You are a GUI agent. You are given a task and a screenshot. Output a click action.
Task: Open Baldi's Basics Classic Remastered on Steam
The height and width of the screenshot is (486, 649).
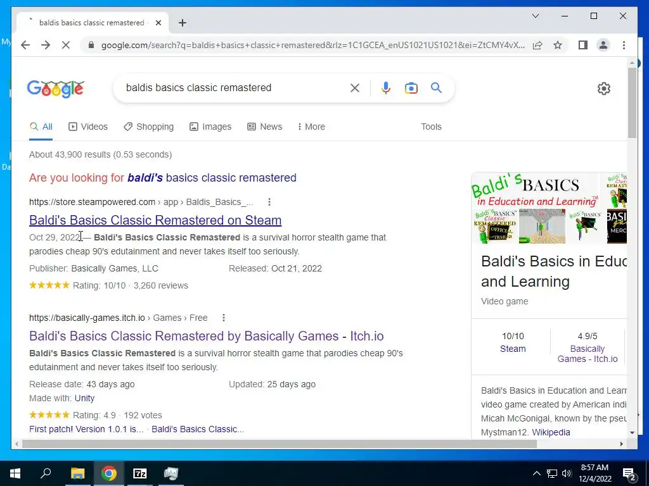pos(155,220)
